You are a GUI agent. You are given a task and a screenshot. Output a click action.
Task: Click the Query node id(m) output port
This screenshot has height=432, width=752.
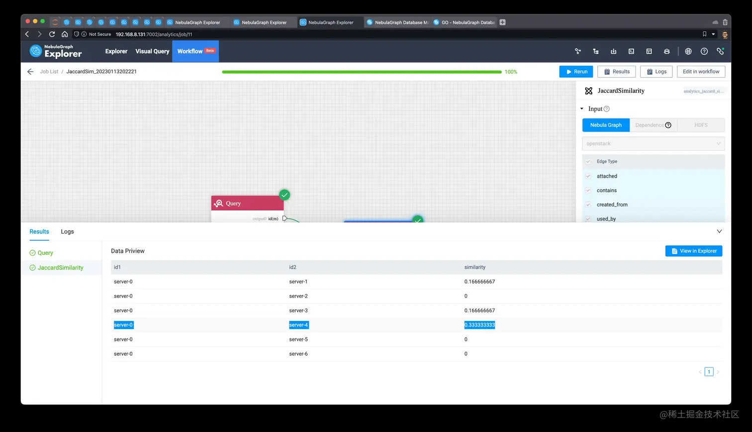(285, 218)
